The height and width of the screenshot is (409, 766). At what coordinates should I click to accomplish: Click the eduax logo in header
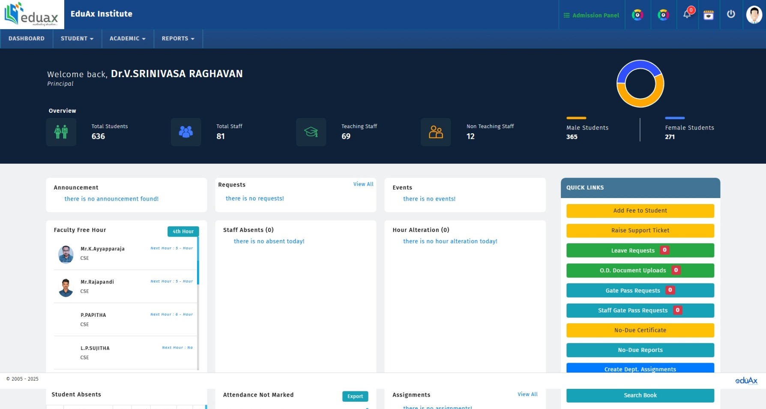32,15
